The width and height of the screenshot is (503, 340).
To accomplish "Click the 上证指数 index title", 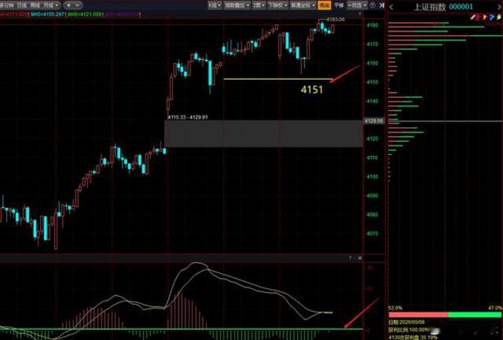I will click(430, 7).
